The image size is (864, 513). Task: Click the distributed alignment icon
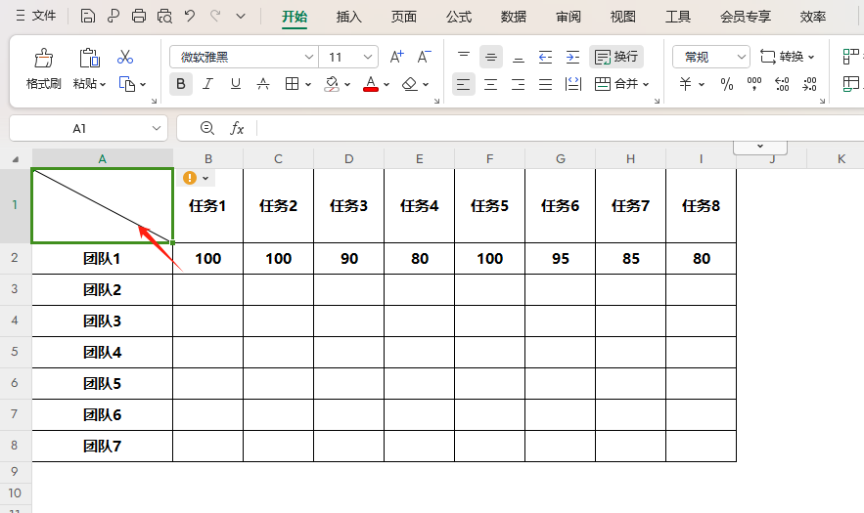coord(573,84)
